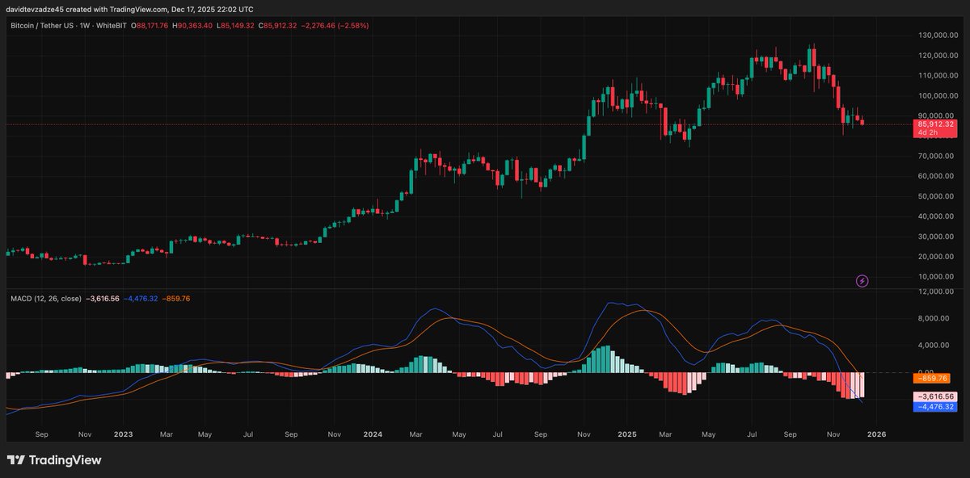The image size is (970, 478).
Task: Click the blue −4,476.32 value in MACD legend
Action: [142, 299]
